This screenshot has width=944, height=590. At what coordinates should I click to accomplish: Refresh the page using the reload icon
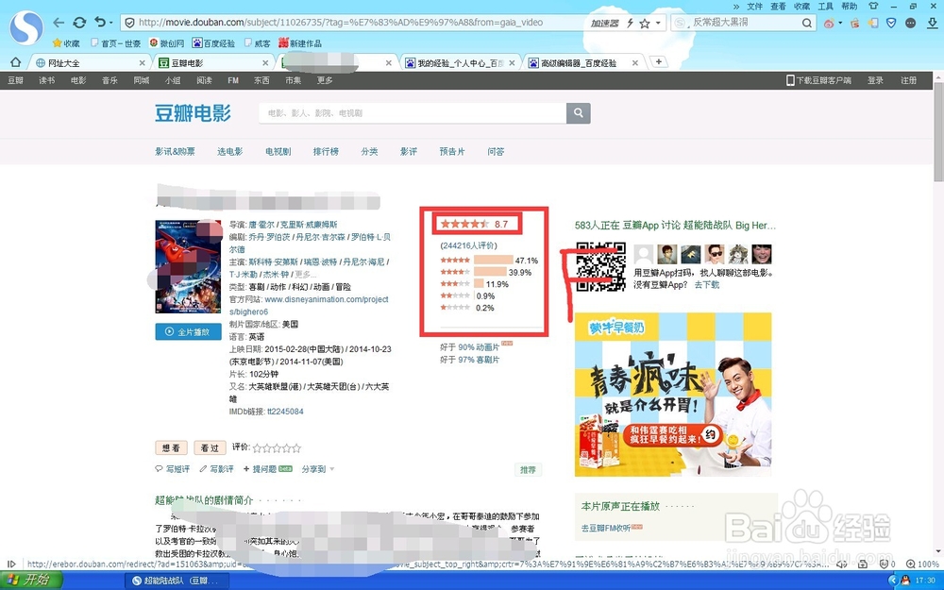coord(79,21)
